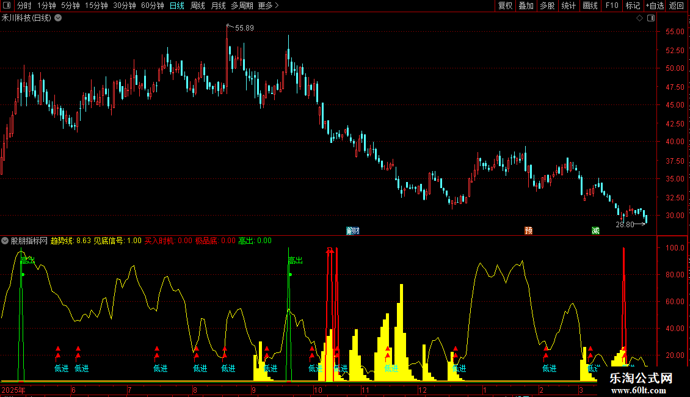690x397 pixels.
Task: Open F10 company information
Action: click(612, 5)
